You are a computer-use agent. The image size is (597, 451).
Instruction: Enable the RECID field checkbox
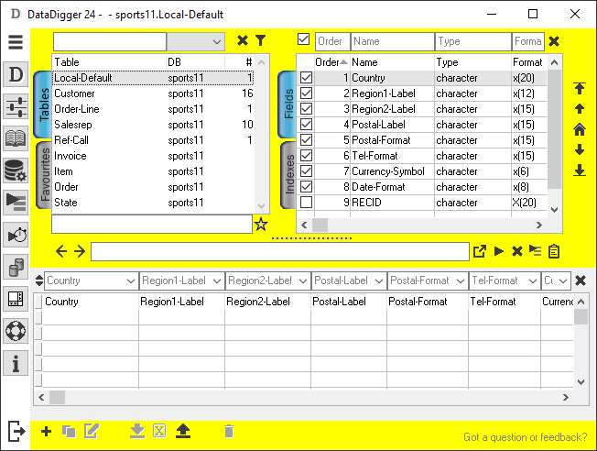(306, 203)
